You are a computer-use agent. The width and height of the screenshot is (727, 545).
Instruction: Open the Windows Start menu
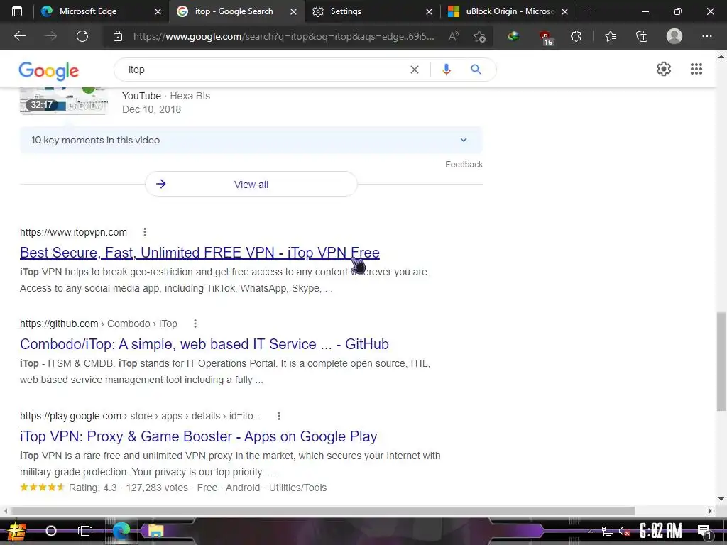pyautogui.click(x=17, y=531)
